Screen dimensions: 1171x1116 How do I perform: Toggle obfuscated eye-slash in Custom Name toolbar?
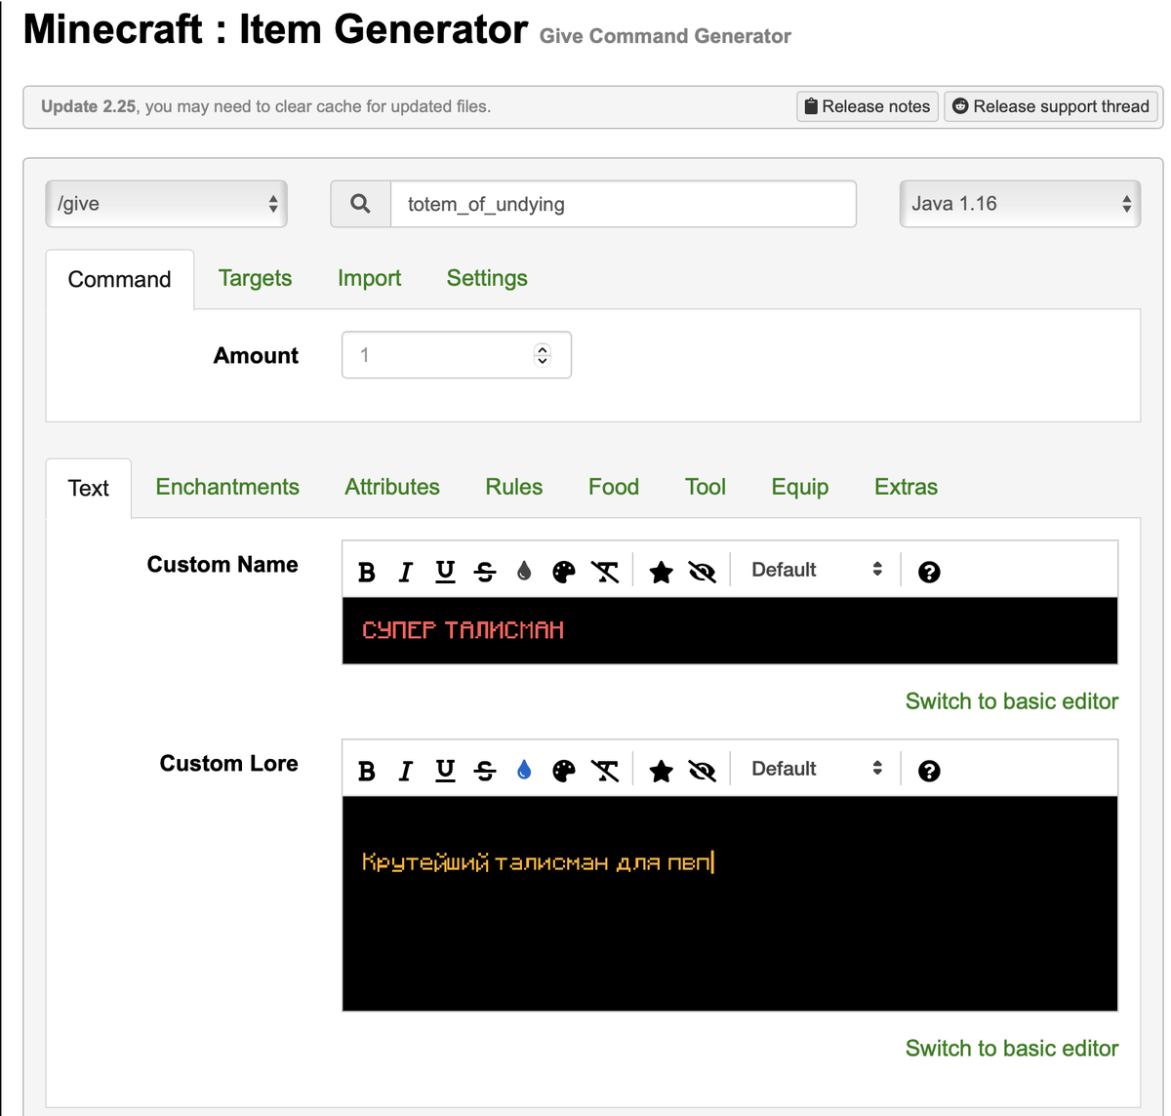point(702,572)
